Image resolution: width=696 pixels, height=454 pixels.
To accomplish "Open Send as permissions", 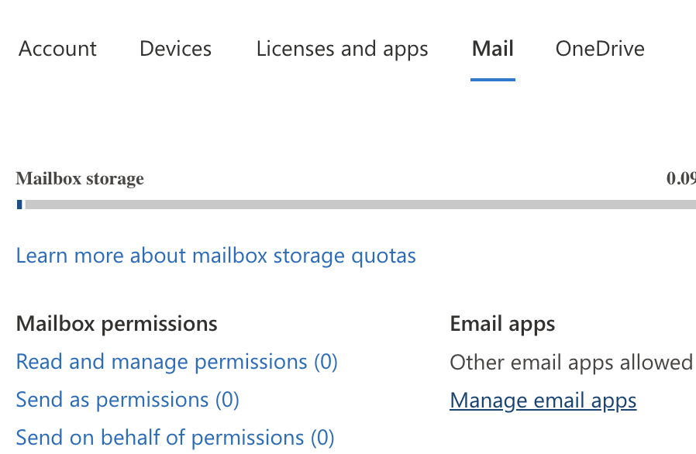I will click(x=127, y=399).
